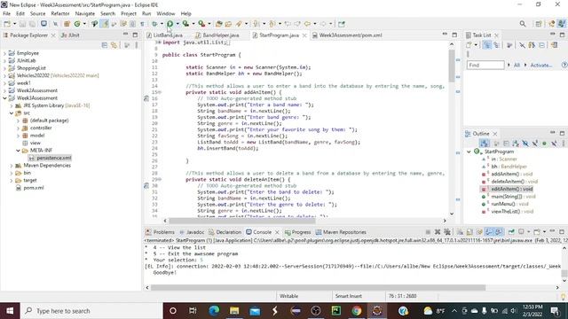Click the green Run button in toolbar

click(x=170, y=24)
